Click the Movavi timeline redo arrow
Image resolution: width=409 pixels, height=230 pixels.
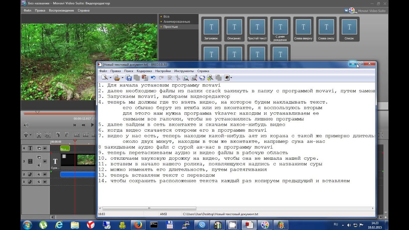point(66,135)
